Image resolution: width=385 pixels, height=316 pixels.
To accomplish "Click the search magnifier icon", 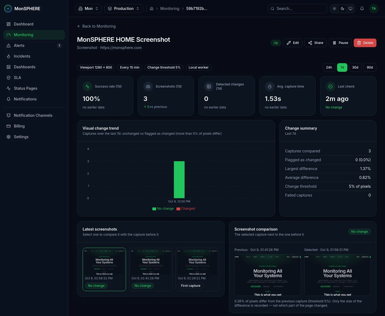I will [272, 9].
